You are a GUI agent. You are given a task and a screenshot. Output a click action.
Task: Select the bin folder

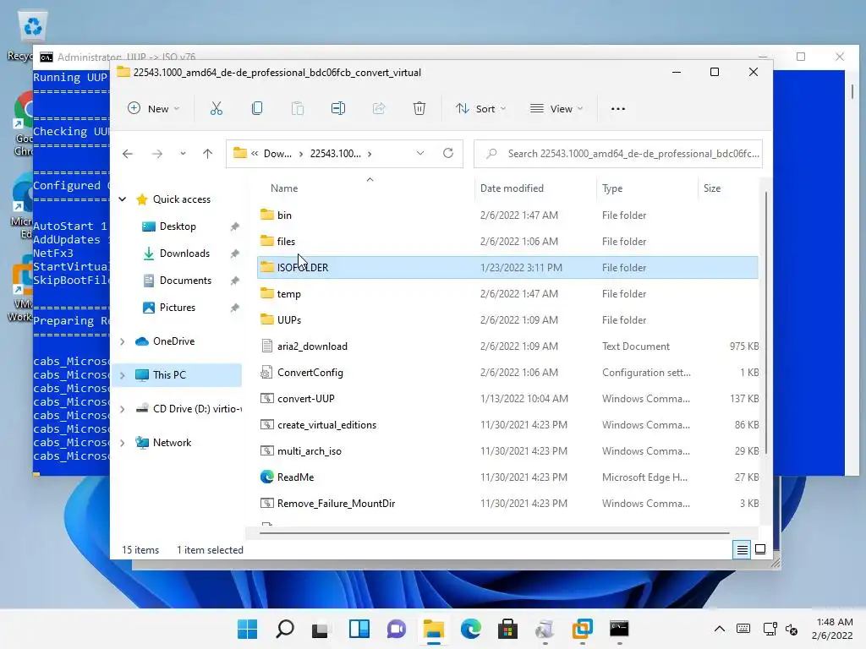(x=507, y=215)
